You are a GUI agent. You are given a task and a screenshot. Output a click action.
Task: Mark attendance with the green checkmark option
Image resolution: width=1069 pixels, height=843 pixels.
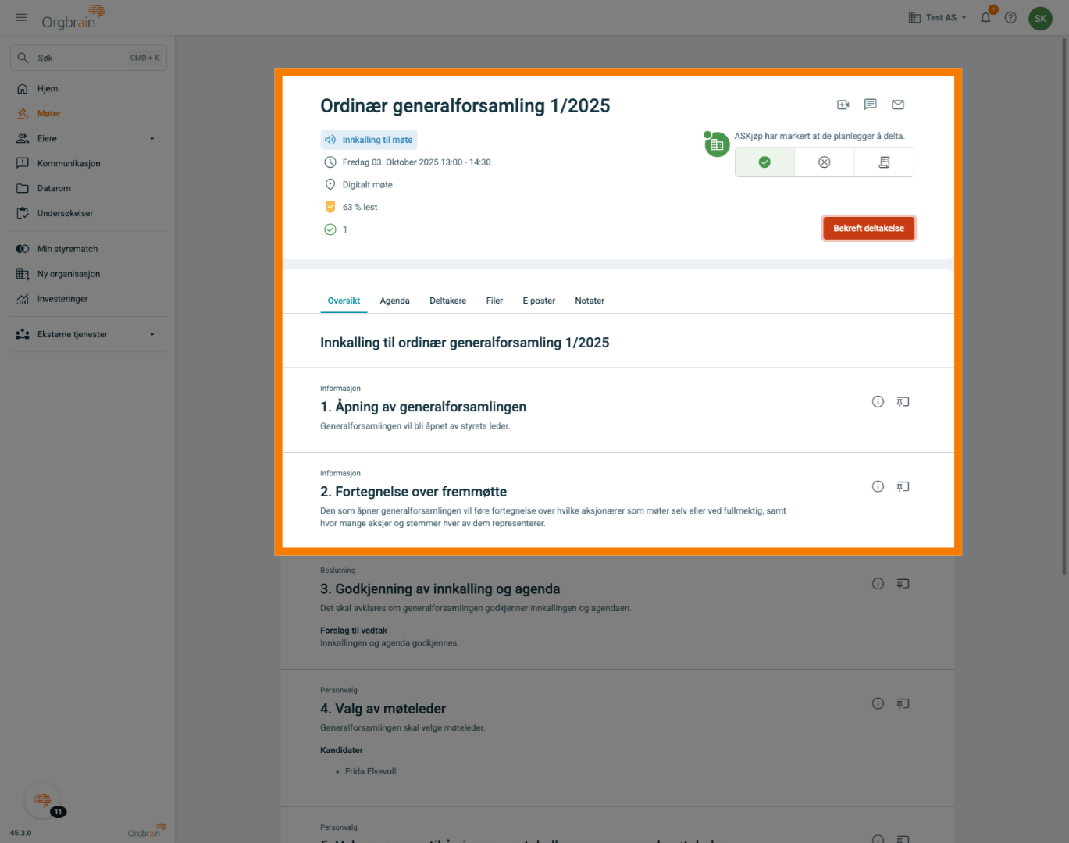(x=764, y=162)
